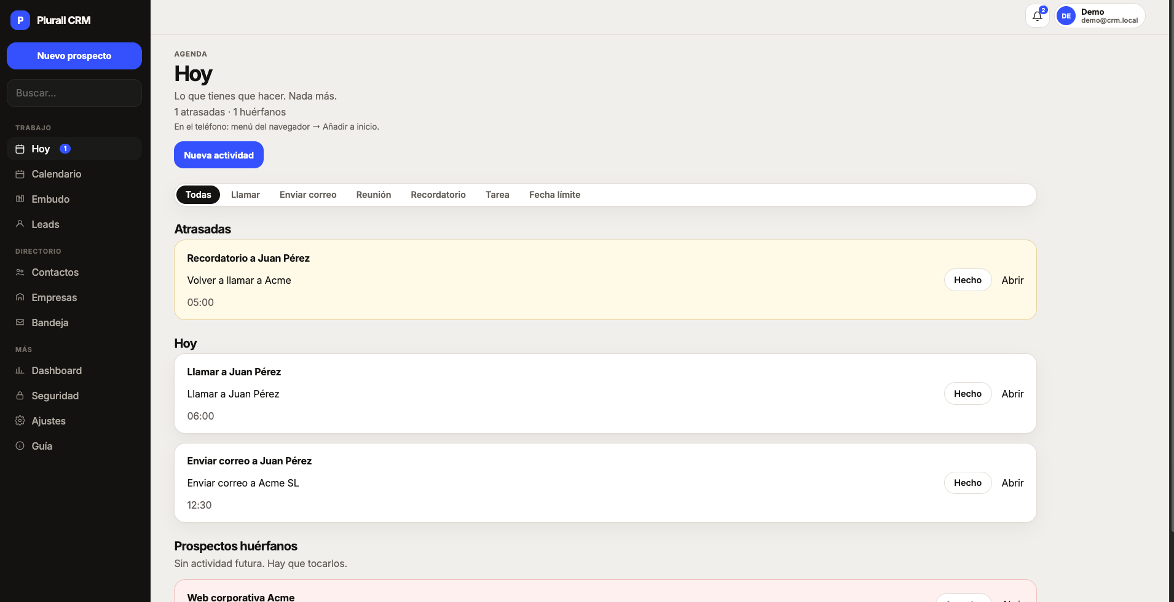Click the Dashboard label in the sidebar
Screen dimensions: 1174x602
click(x=57, y=370)
